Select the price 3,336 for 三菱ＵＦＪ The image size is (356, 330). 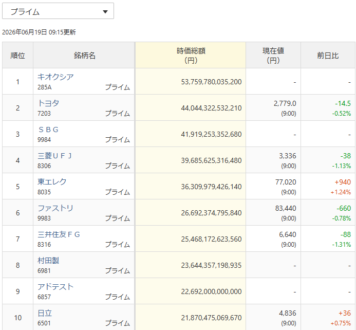[x=288, y=156]
